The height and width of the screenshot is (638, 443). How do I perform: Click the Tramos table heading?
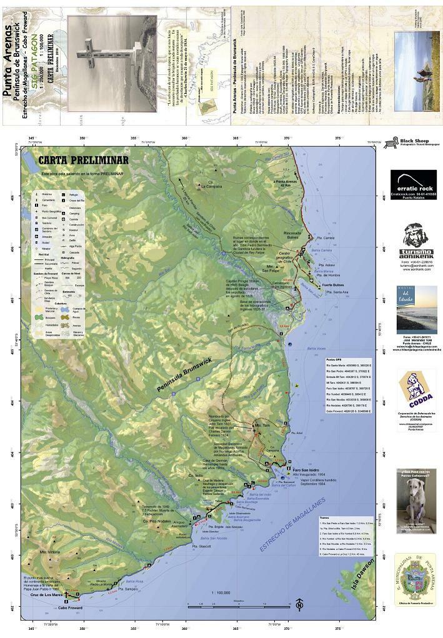(324, 518)
